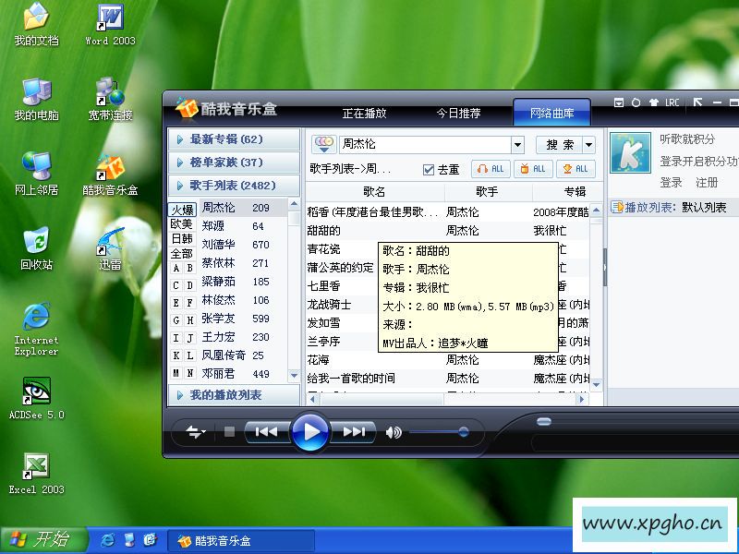Switch to the 正在播放 tab
This screenshot has height=554, width=739.
[x=364, y=113]
